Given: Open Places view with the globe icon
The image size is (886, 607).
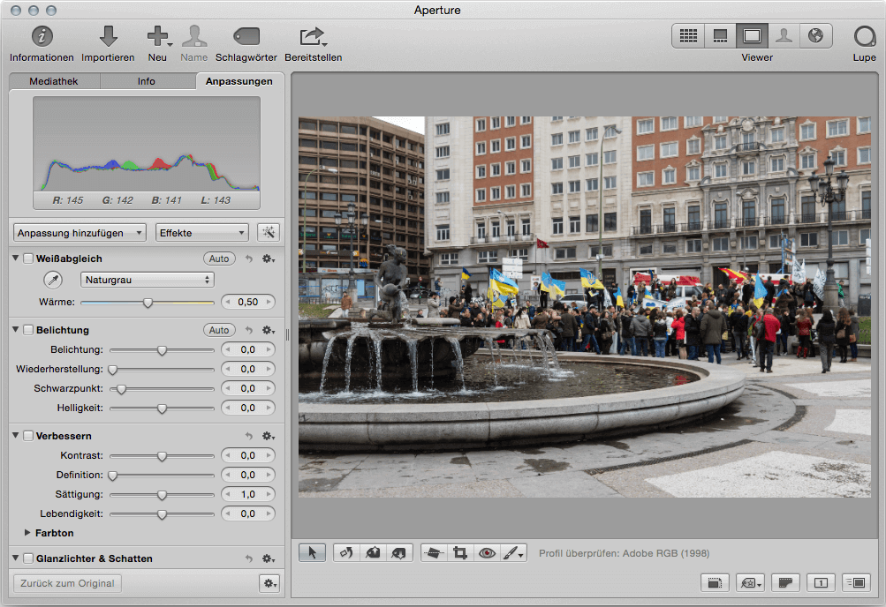Looking at the screenshot, I should pos(815,35).
